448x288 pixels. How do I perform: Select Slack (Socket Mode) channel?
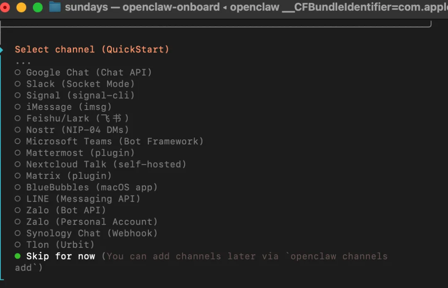(80, 84)
